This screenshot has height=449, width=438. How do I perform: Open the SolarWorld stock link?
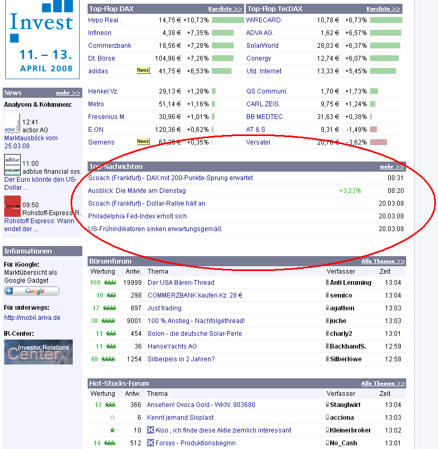point(262,46)
